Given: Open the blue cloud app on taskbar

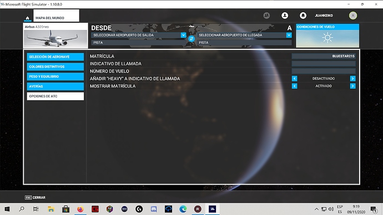Looking at the screenshot, I should click(x=168, y=209).
